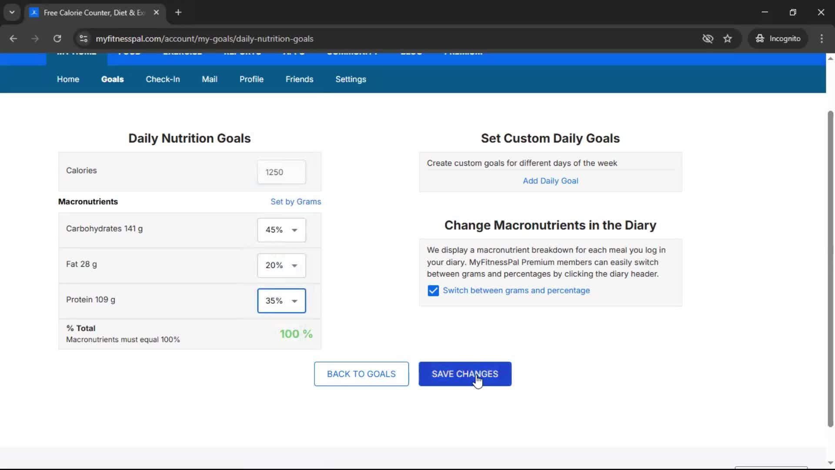Click the browser forward arrow
This screenshot has width=835, height=470.
coord(35,39)
